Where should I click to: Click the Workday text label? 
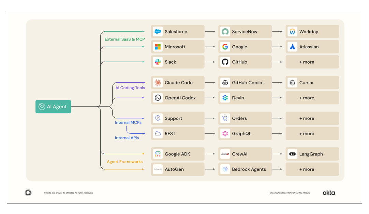[x=309, y=32]
